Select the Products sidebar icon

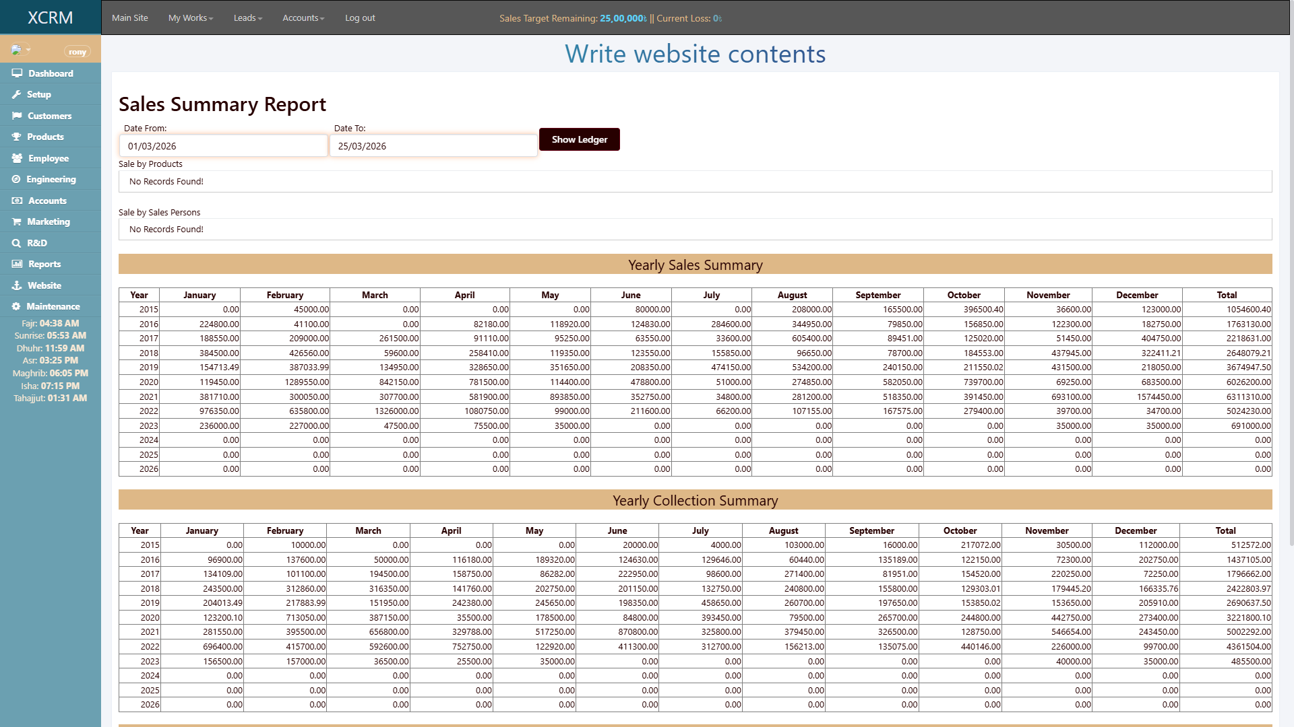click(17, 137)
